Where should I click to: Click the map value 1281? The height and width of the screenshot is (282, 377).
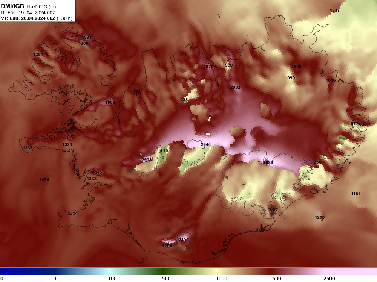pos(38,54)
